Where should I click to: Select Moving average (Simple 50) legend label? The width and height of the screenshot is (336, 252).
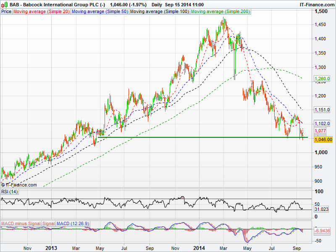[100, 12]
